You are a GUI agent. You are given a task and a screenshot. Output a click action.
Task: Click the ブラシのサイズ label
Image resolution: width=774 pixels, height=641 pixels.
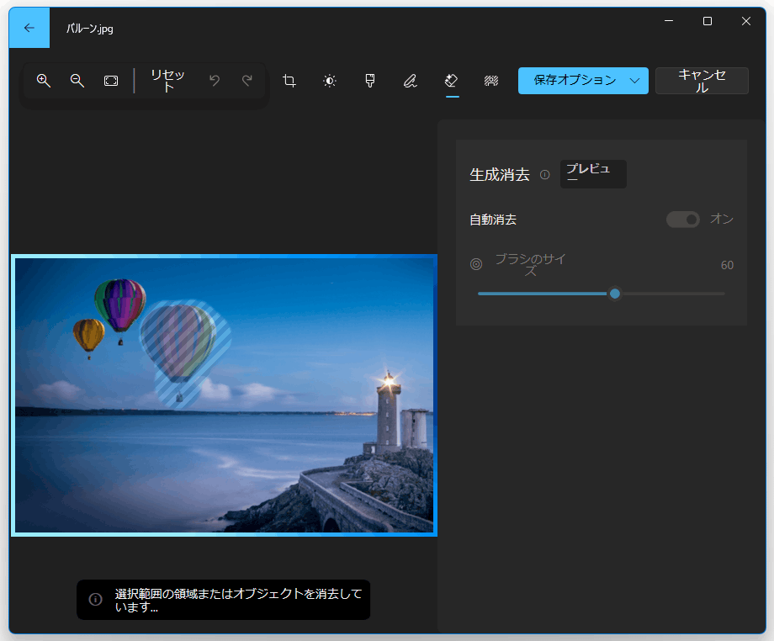pos(530,264)
